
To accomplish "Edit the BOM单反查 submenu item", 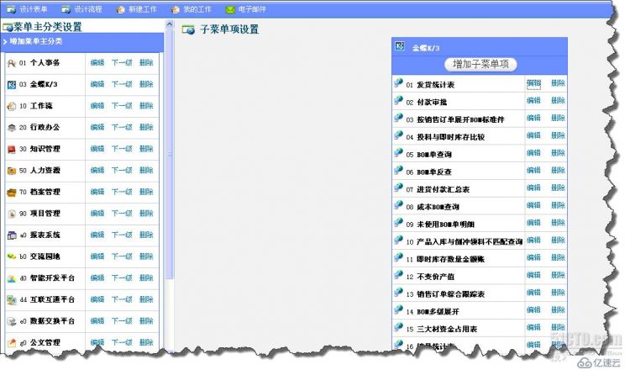I will pos(533,171).
